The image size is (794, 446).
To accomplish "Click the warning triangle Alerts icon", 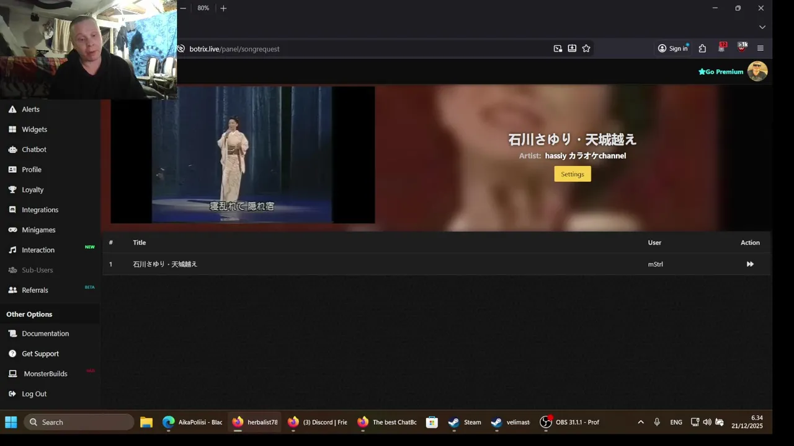I will tap(12, 109).
